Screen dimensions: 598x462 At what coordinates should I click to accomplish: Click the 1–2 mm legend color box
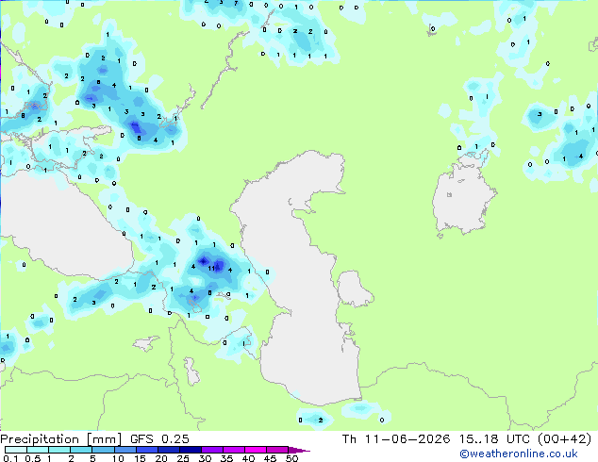(x=59, y=450)
